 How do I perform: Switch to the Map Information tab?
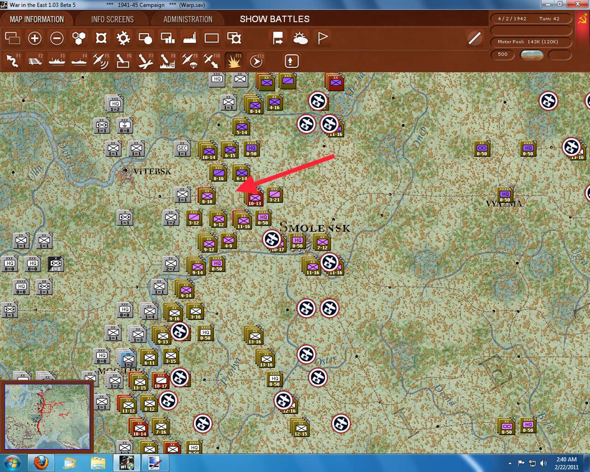(37, 19)
